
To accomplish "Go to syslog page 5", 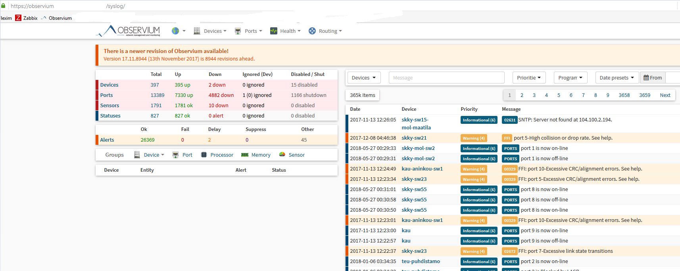I will pos(559,95).
